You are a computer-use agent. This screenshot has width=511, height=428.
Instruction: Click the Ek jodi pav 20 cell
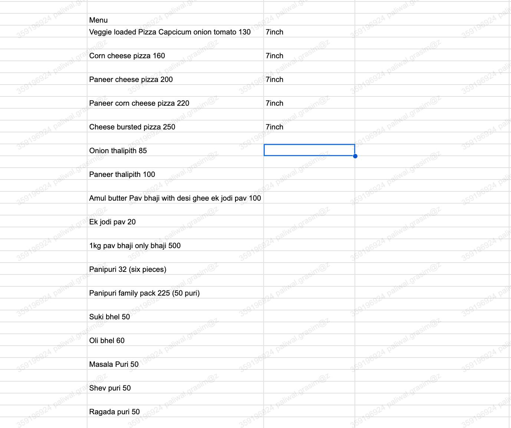point(175,221)
